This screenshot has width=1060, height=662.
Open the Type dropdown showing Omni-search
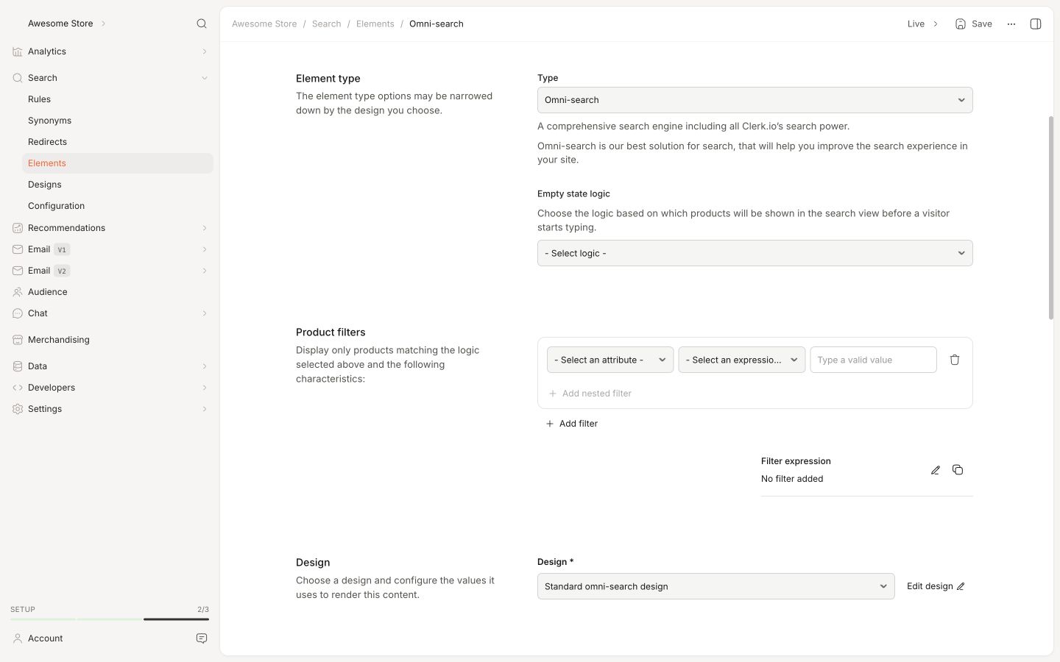pos(755,100)
